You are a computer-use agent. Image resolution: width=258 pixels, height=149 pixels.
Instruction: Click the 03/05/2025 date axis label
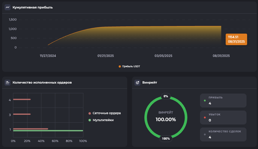pyautogui.click(x=163, y=56)
